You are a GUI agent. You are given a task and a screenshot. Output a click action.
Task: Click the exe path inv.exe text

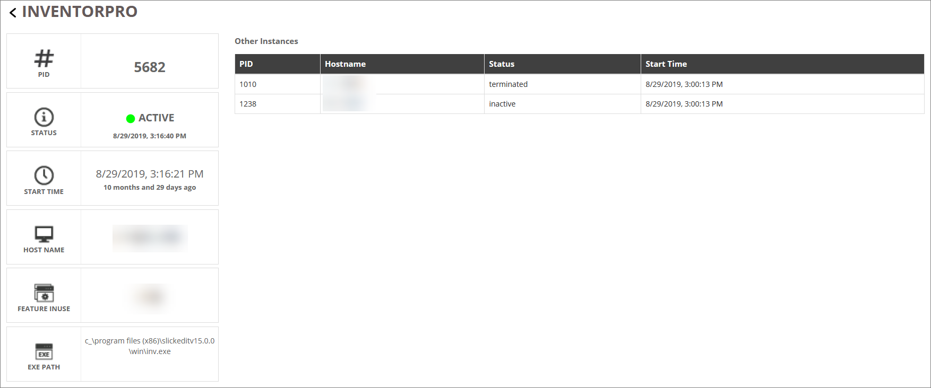pyautogui.click(x=150, y=346)
